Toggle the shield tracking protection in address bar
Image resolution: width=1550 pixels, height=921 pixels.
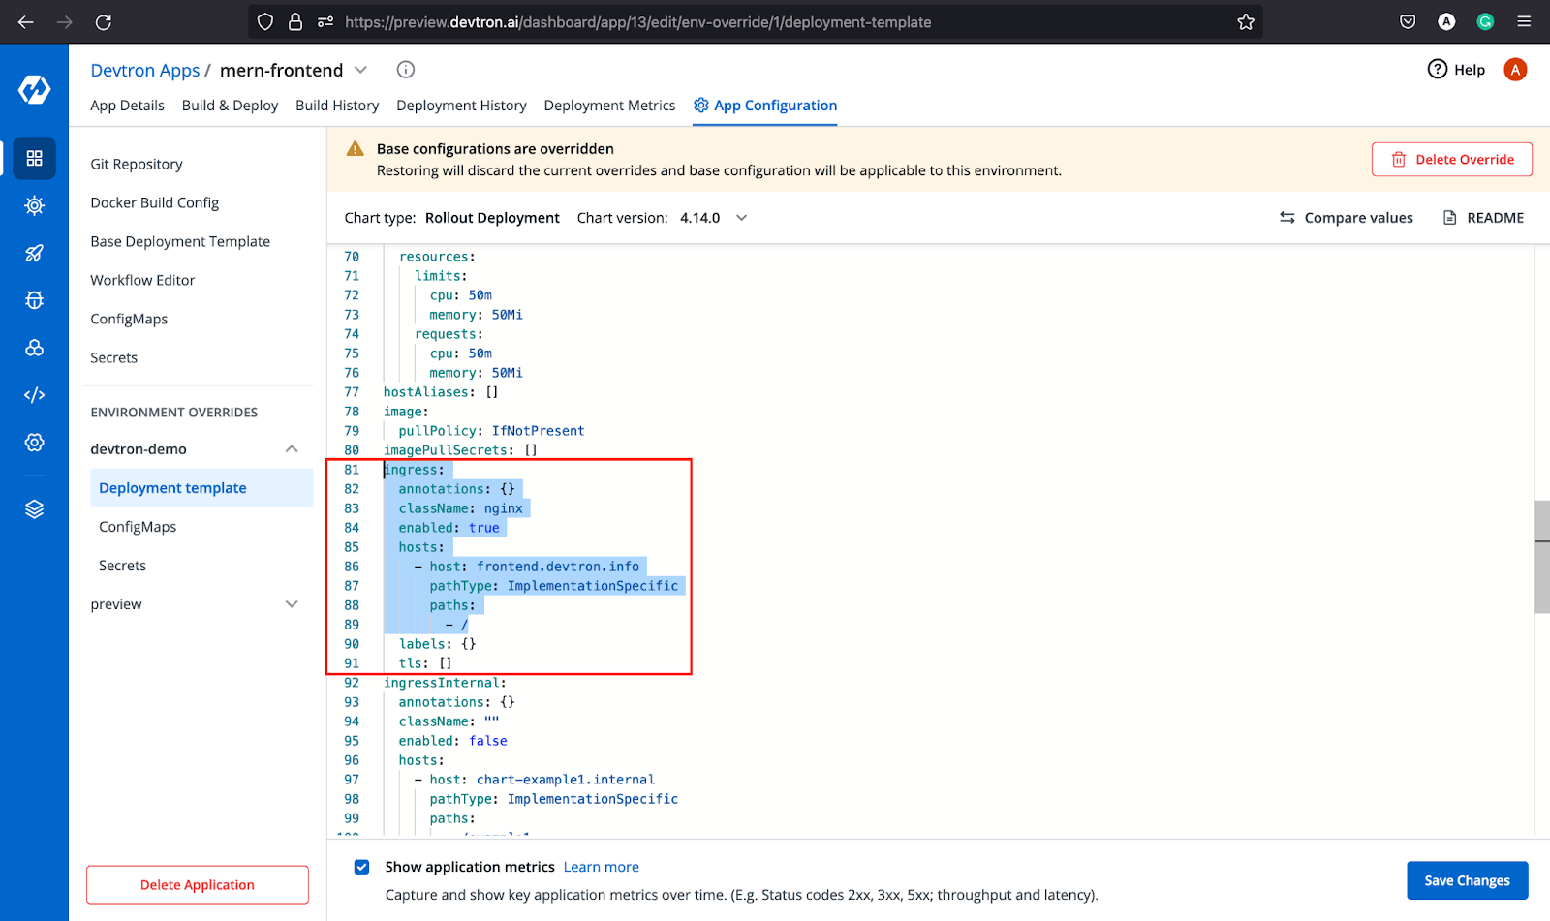(264, 21)
